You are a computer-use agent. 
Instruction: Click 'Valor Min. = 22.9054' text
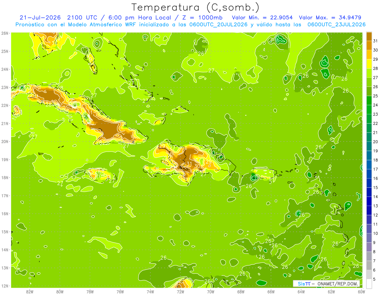(x=262, y=18)
